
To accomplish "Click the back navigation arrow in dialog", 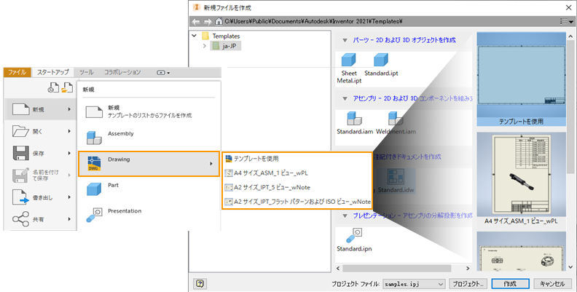I will pyautogui.click(x=196, y=22).
